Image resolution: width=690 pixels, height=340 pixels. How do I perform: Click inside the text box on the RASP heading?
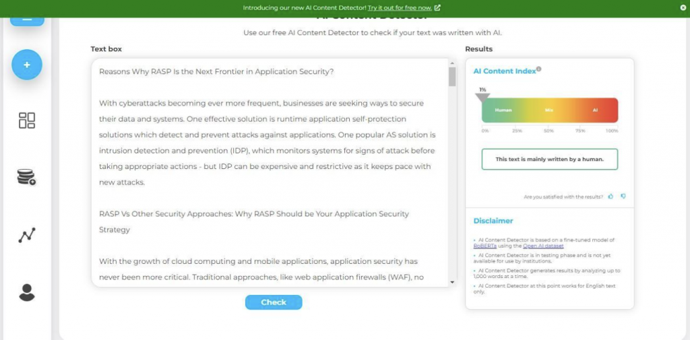click(216, 71)
